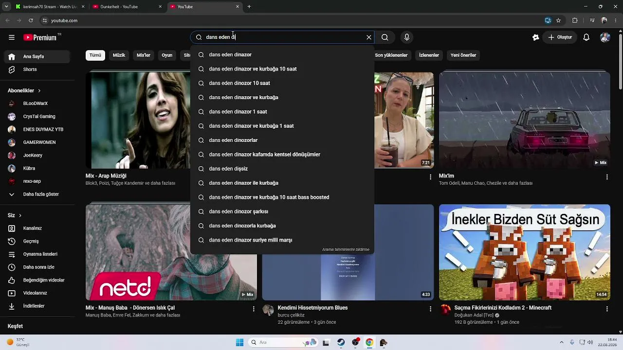Reload the page
Image resolution: width=623 pixels, height=350 pixels.
31,20
